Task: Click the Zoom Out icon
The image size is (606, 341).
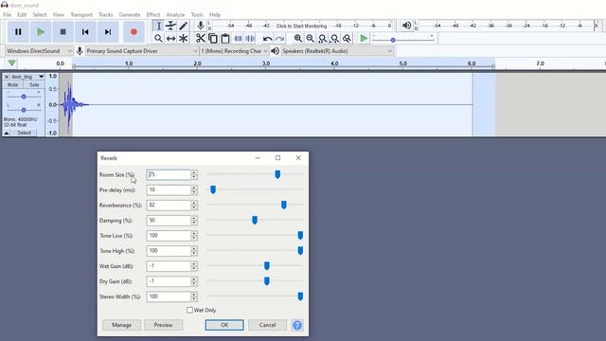Action: tap(310, 38)
